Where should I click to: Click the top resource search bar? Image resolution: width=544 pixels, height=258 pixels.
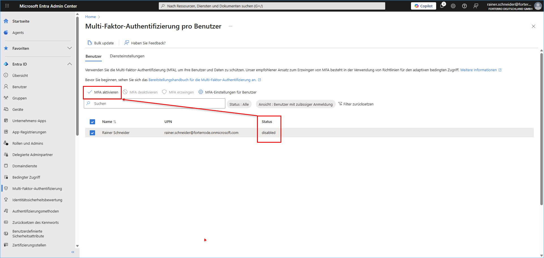tap(272, 6)
